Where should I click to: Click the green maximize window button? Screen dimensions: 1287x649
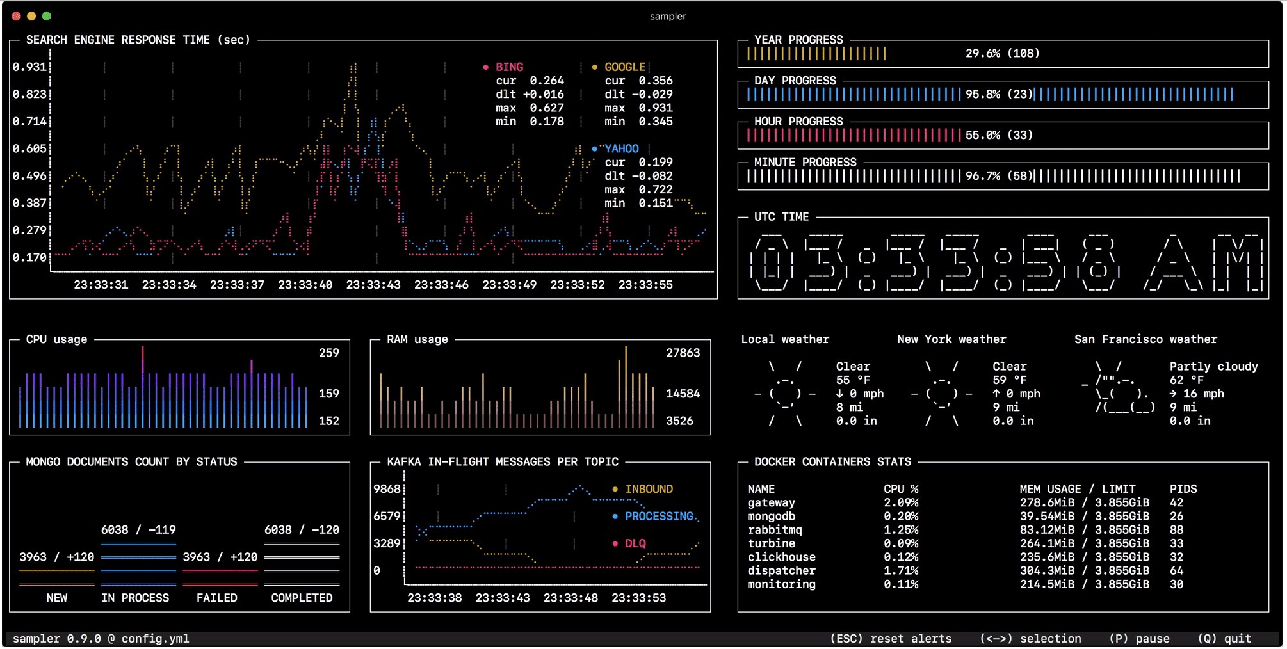coord(46,16)
